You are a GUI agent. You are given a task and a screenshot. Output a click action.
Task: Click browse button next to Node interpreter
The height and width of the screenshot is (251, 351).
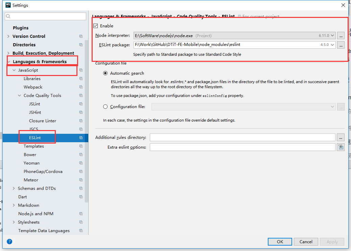341,35
